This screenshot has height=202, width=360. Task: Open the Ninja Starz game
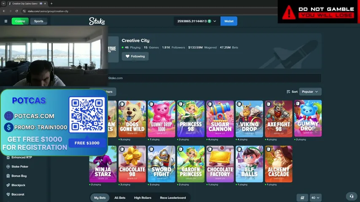coord(103,164)
